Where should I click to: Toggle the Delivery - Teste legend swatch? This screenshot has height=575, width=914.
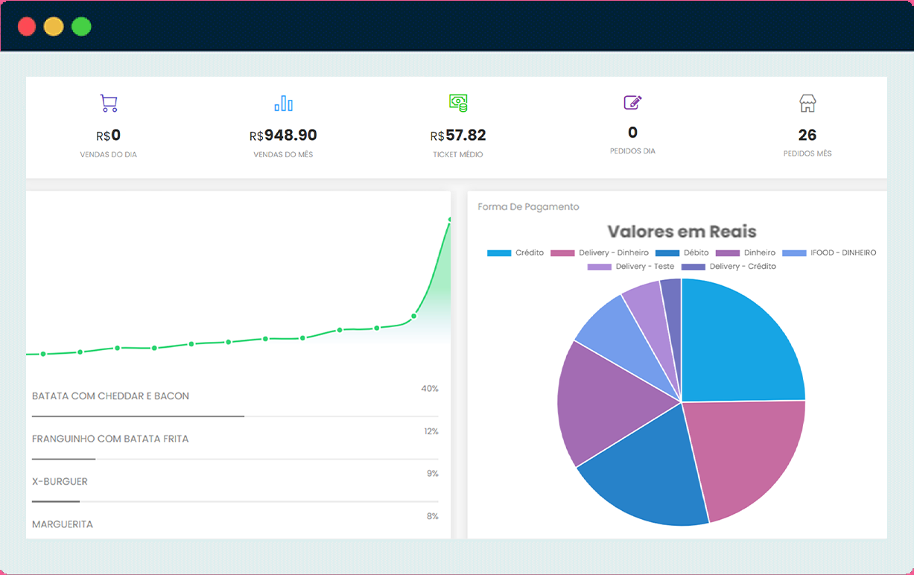[599, 267]
